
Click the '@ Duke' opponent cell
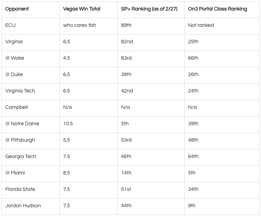(30, 75)
